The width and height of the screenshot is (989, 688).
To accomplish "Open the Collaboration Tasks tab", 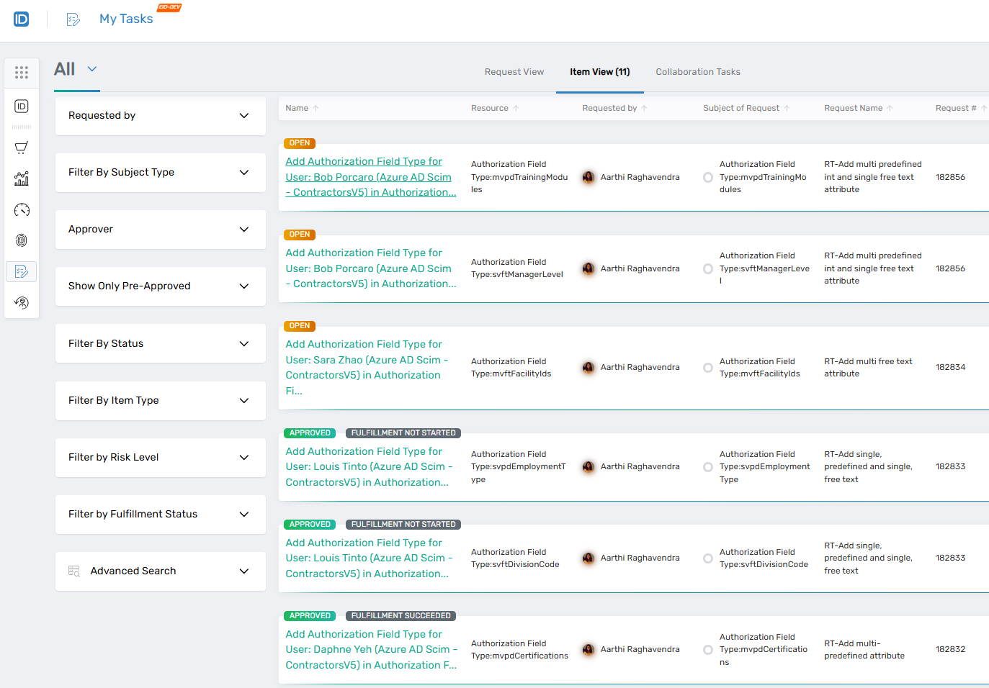I will pos(697,71).
